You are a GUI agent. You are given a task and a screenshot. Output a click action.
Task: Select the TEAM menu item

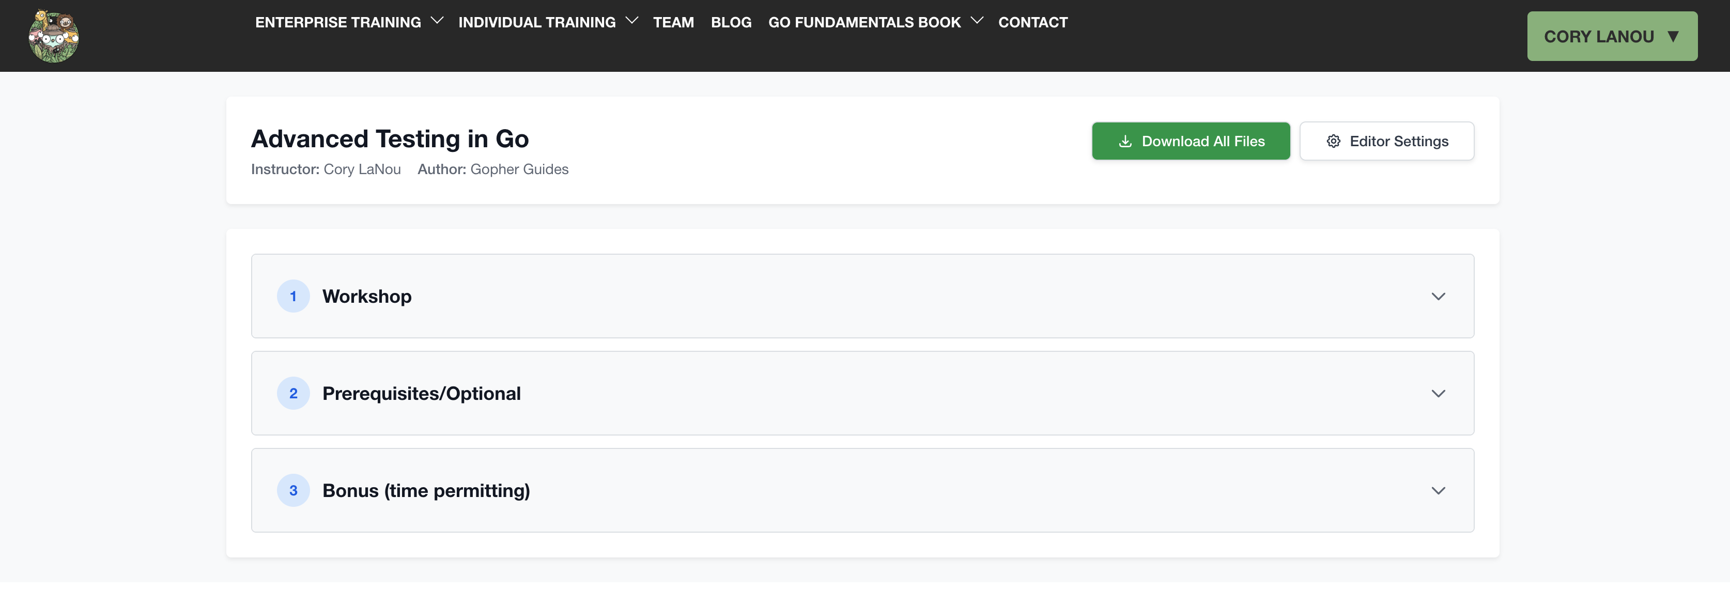click(x=674, y=22)
